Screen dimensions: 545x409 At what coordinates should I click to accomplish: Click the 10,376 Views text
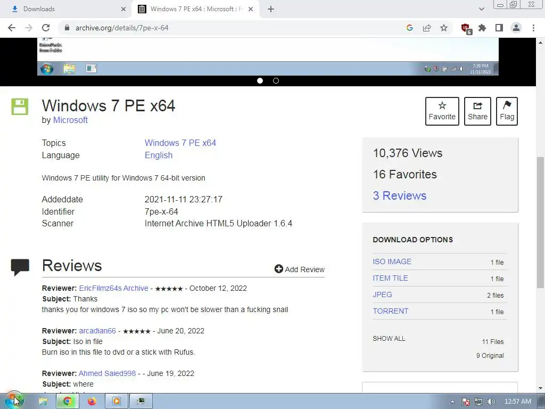408,153
